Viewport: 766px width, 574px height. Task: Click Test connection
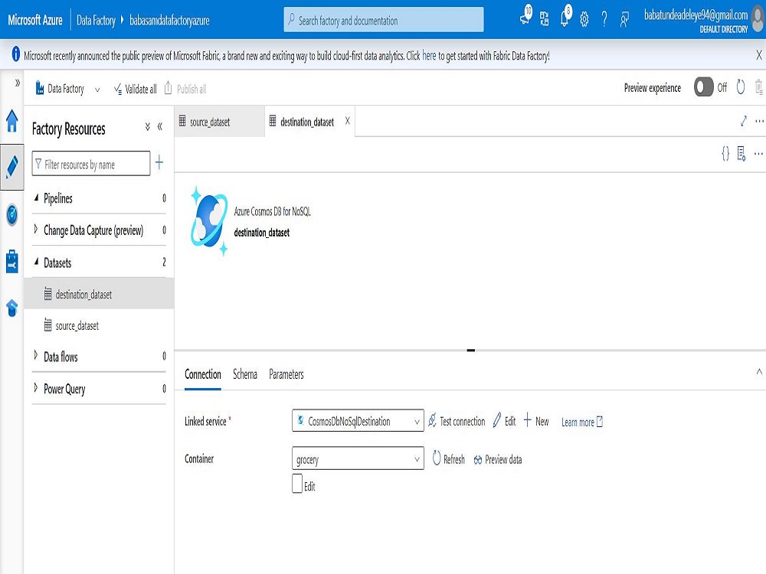tap(457, 421)
